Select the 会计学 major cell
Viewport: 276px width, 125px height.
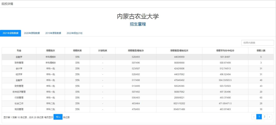click(x=19, y=68)
